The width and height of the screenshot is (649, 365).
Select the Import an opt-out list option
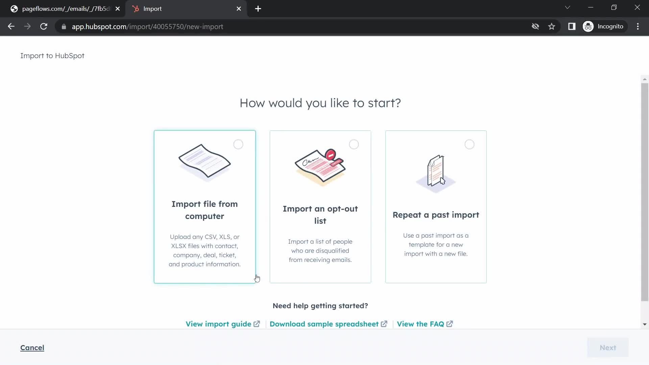pos(320,206)
